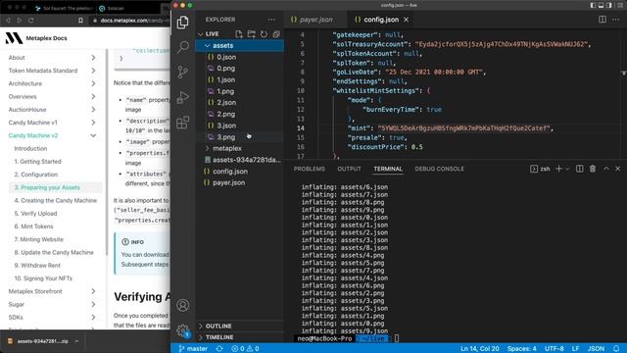The height and width of the screenshot is (353, 627).
Task: Open the PROBLEMS panel tab
Action: 310,169
